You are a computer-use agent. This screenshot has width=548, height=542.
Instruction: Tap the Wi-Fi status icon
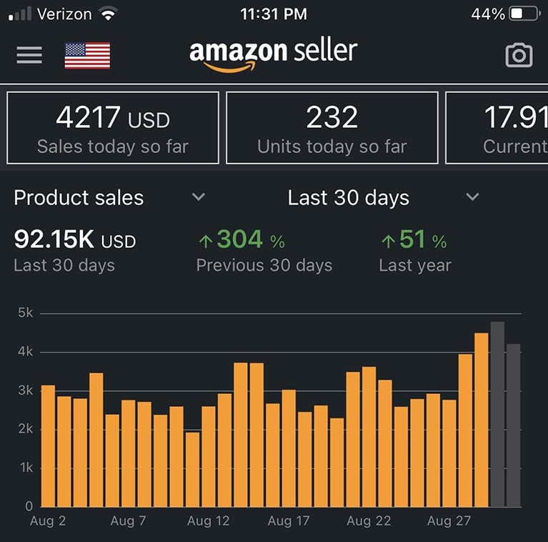point(108,14)
